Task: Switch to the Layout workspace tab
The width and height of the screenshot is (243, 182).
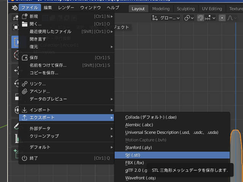Action: 138,9
